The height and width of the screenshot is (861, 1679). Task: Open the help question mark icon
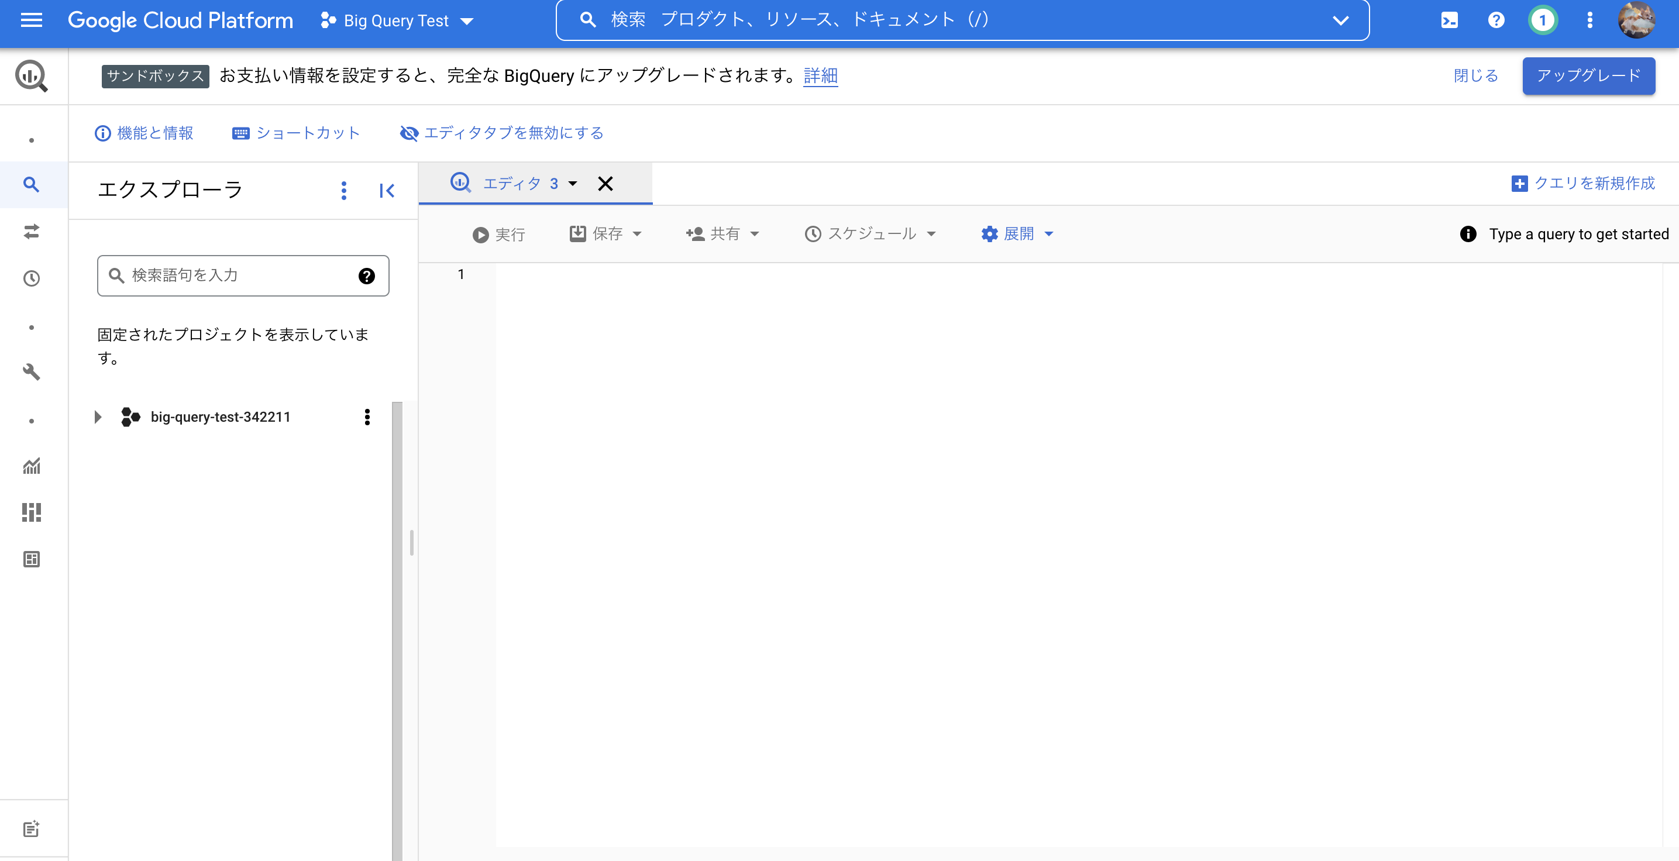tap(1496, 20)
